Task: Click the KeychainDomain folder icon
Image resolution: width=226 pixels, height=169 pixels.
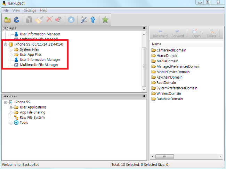Action: pyautogui.click(x=154, y=77)
